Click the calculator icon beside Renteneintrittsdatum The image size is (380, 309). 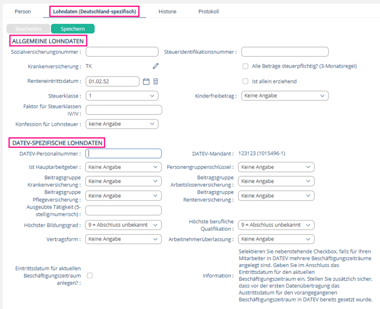(156, 81)
